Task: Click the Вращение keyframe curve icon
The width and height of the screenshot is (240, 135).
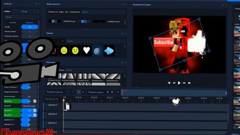Action: click(x=35, y=101)
